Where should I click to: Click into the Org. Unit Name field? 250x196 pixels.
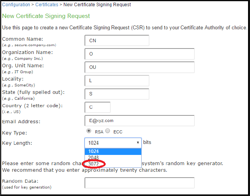tap(139, 67)
